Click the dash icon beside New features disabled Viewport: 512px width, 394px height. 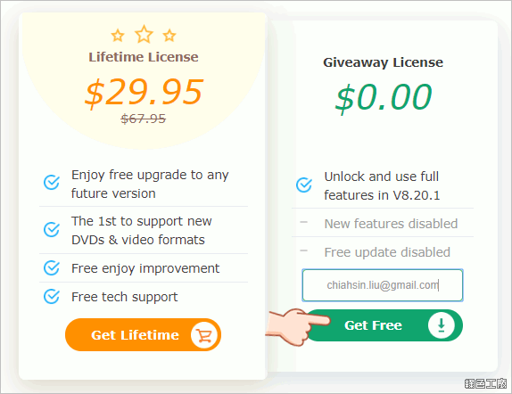pos(303,222)
